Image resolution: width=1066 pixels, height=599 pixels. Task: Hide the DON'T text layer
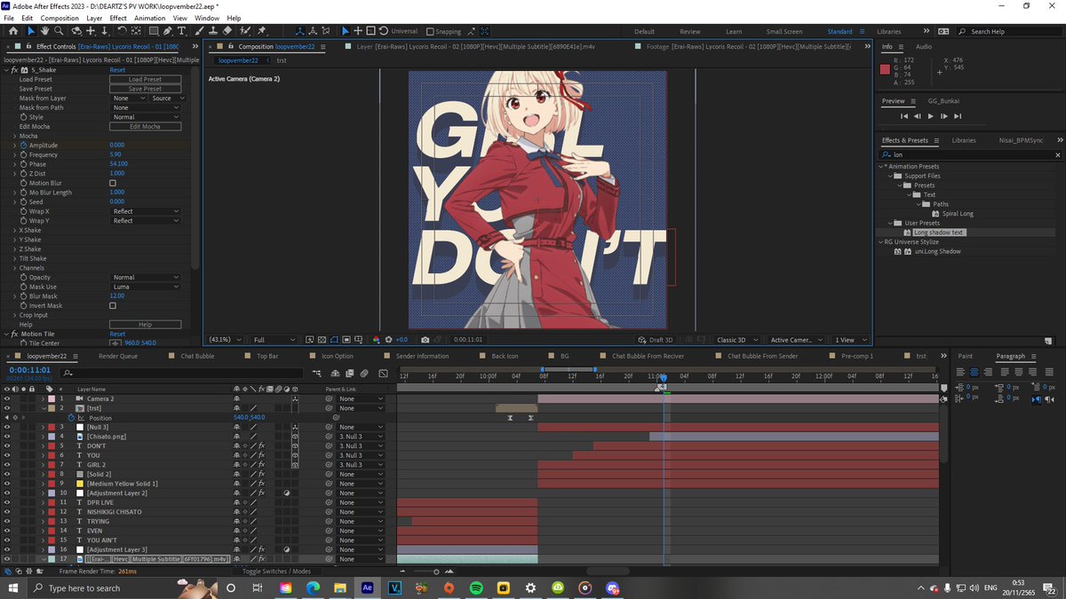[7, 445]
